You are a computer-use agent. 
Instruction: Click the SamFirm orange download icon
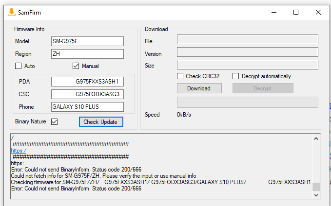pyautogui.click(x=12, y=12)
